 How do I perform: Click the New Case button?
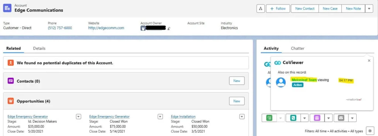(x=330, y=8)
